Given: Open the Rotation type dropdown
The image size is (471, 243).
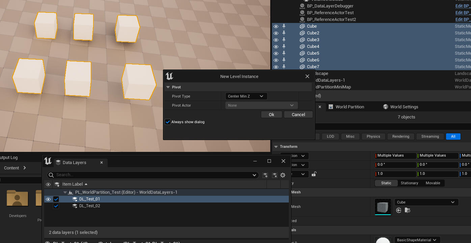Looking at the screenshot, I should coord(294,165).
